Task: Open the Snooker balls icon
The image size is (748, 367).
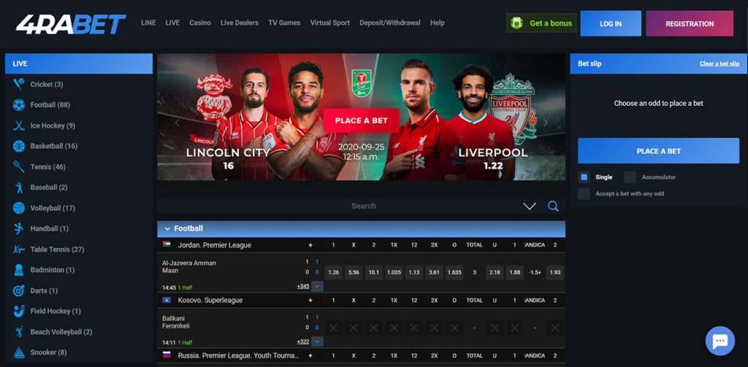Action: 18,352
